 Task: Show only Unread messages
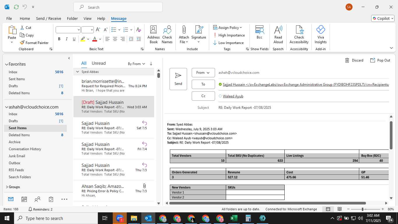(98, 63)
